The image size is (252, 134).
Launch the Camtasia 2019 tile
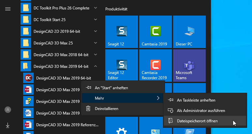(156, 31)
